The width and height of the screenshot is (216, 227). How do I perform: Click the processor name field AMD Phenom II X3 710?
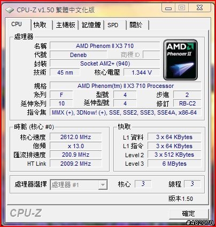pos(105,46)
